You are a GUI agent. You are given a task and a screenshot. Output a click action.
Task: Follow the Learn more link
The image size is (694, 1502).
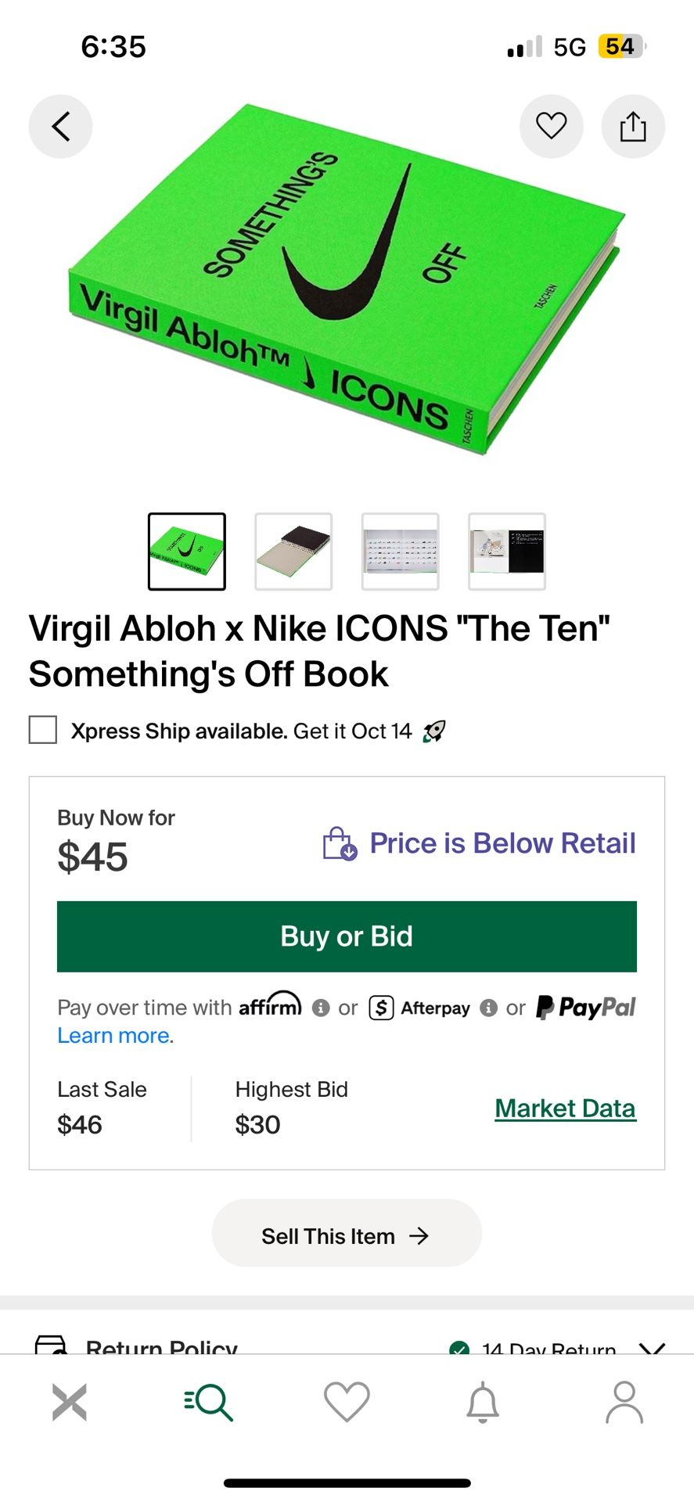(x=114, y=1036)
